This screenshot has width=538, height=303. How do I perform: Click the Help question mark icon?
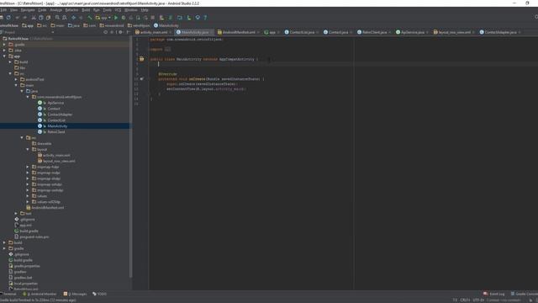(205, 18)
